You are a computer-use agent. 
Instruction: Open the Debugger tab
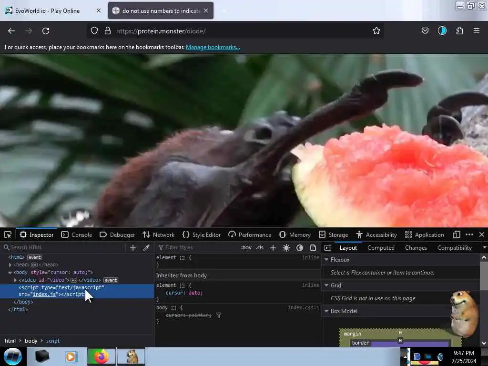point(117,234)
